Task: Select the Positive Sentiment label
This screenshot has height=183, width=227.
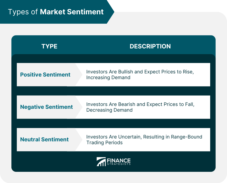Action: point(45,75)
